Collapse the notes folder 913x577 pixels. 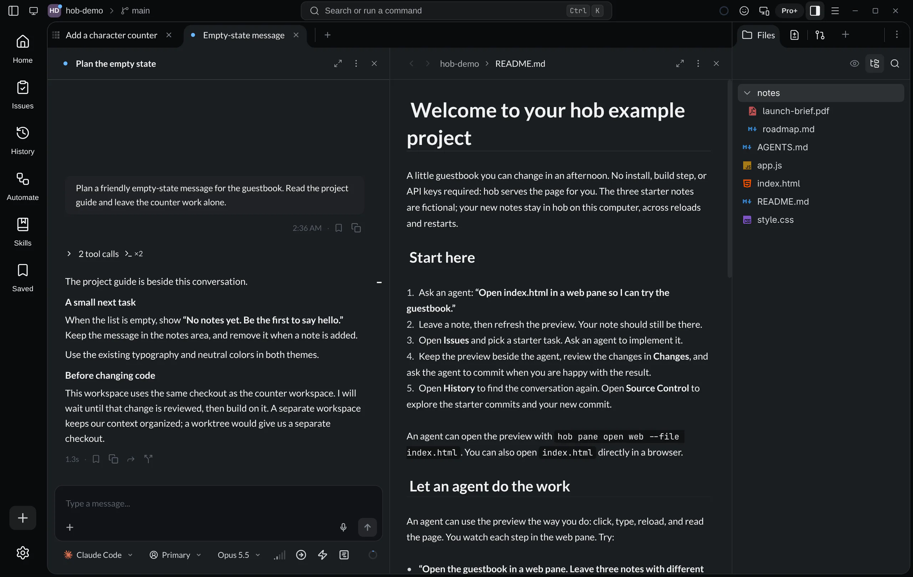[x=821, y=93]
